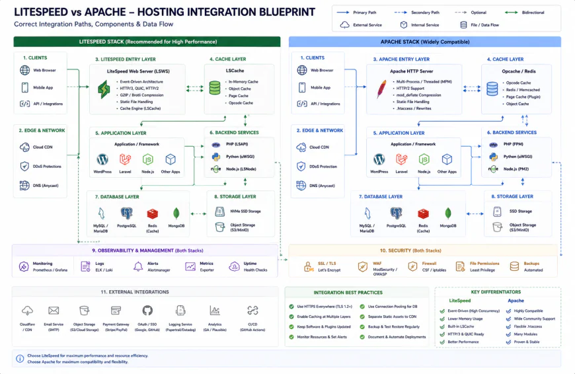The image size is (575, 374).
Task: Click DNS (Anycast) icon in LiteSpeed stack
Action: (24, 186)
